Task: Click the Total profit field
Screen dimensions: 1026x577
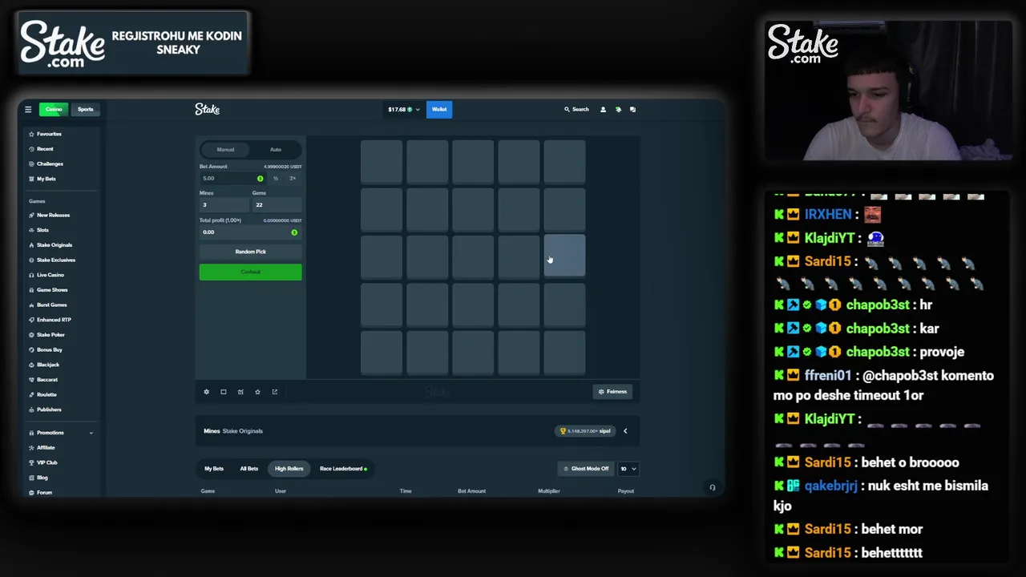Action: [x=251, y=232]
